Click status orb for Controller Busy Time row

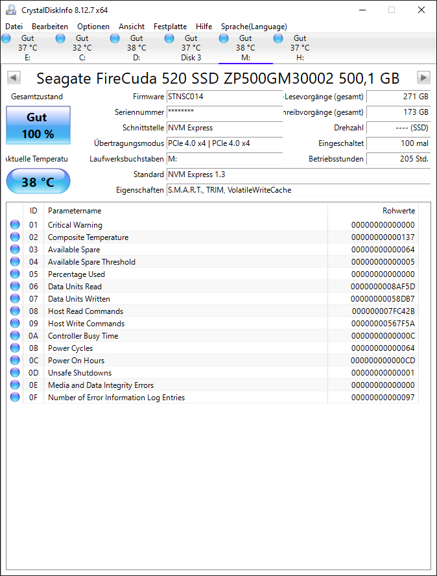point(15,335)
